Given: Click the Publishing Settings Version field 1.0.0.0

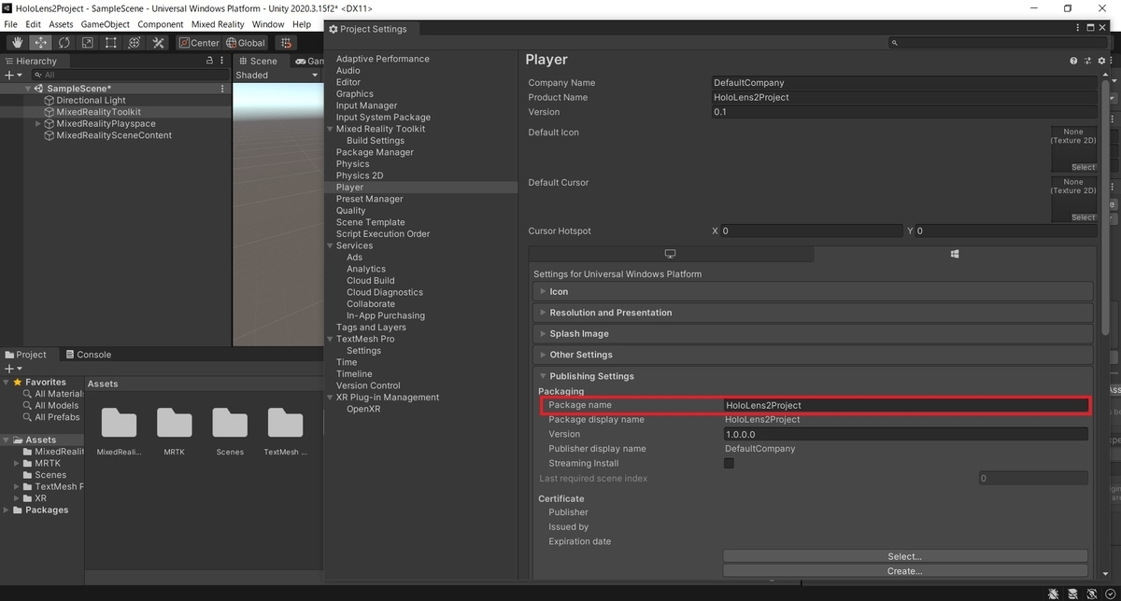Looking at the screenshot, I should pyautogui.click(x=905, y=434).
